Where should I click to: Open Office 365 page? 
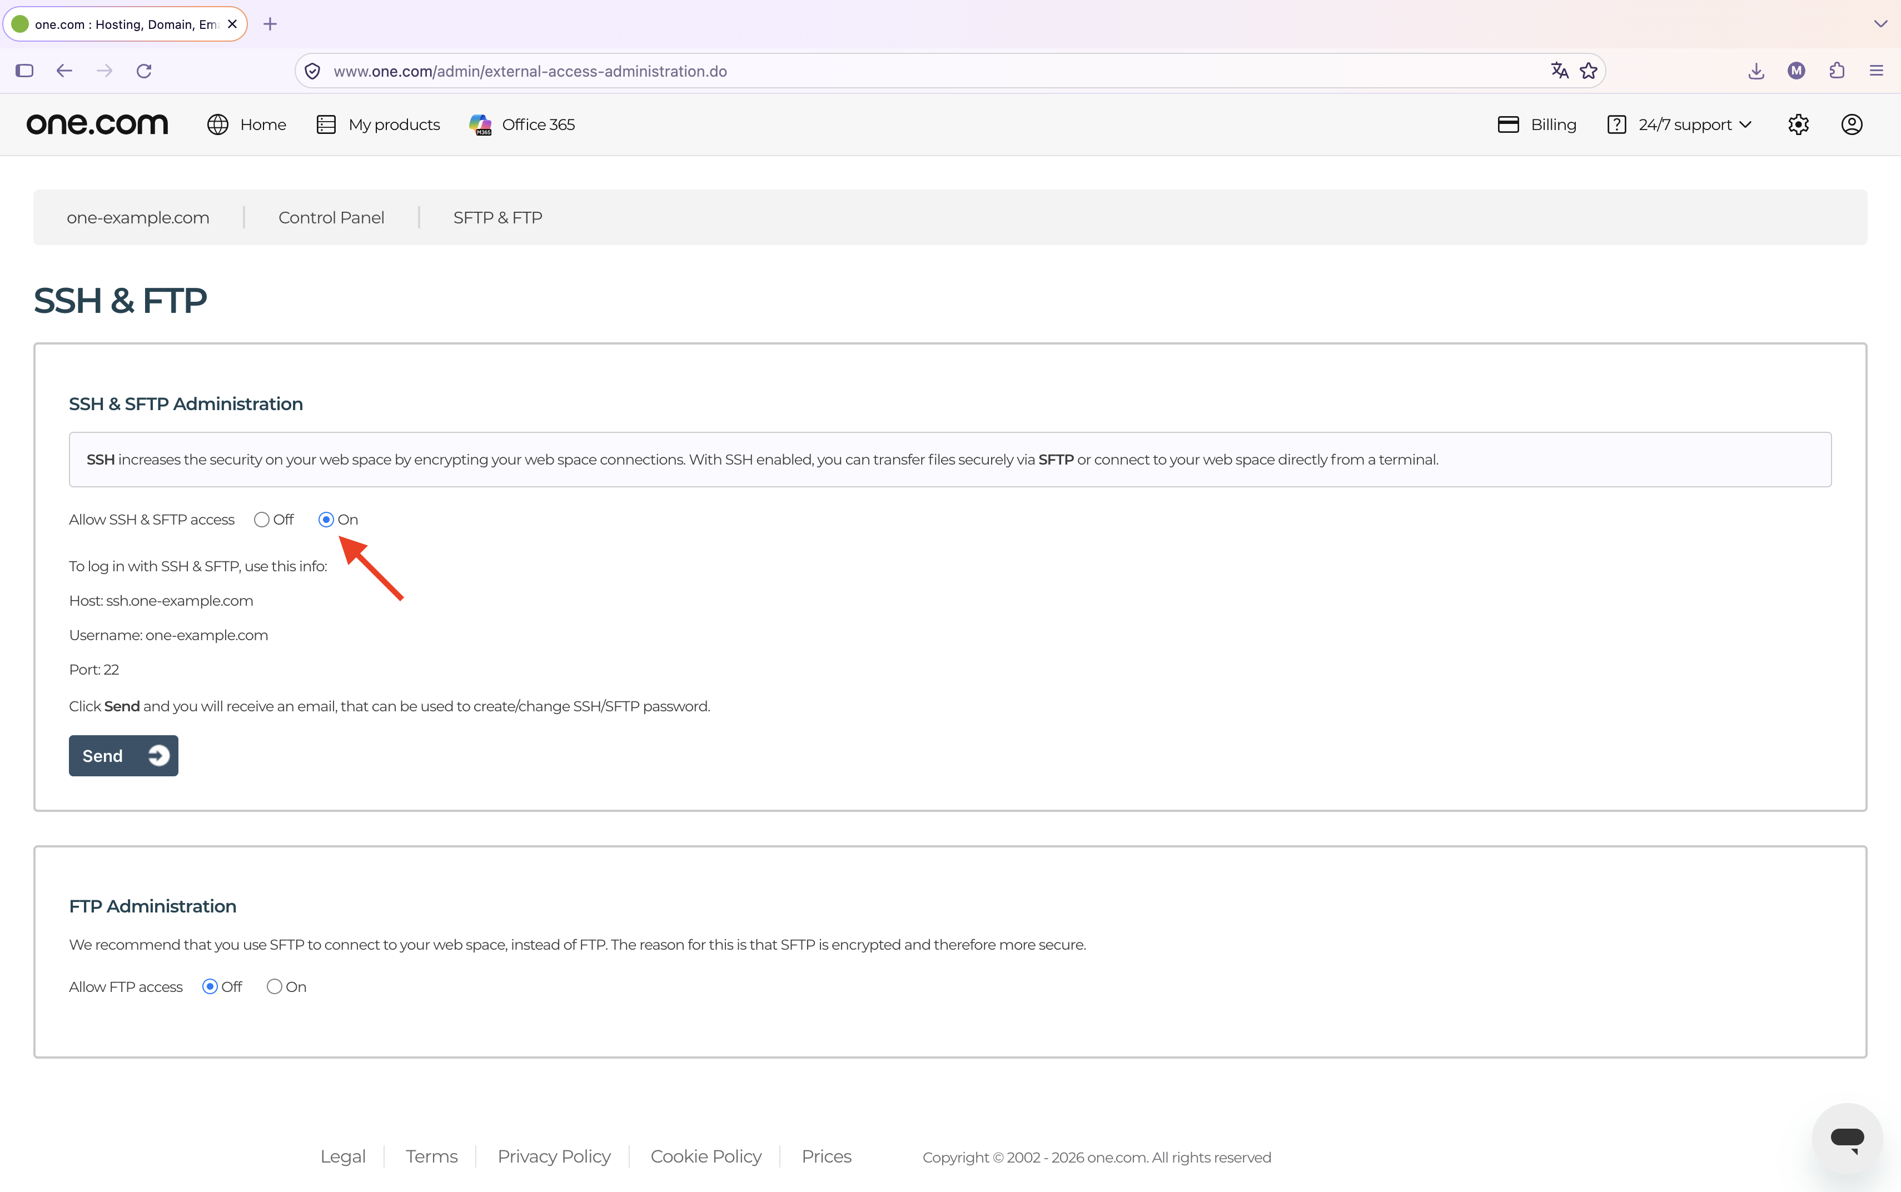[522, 124]
